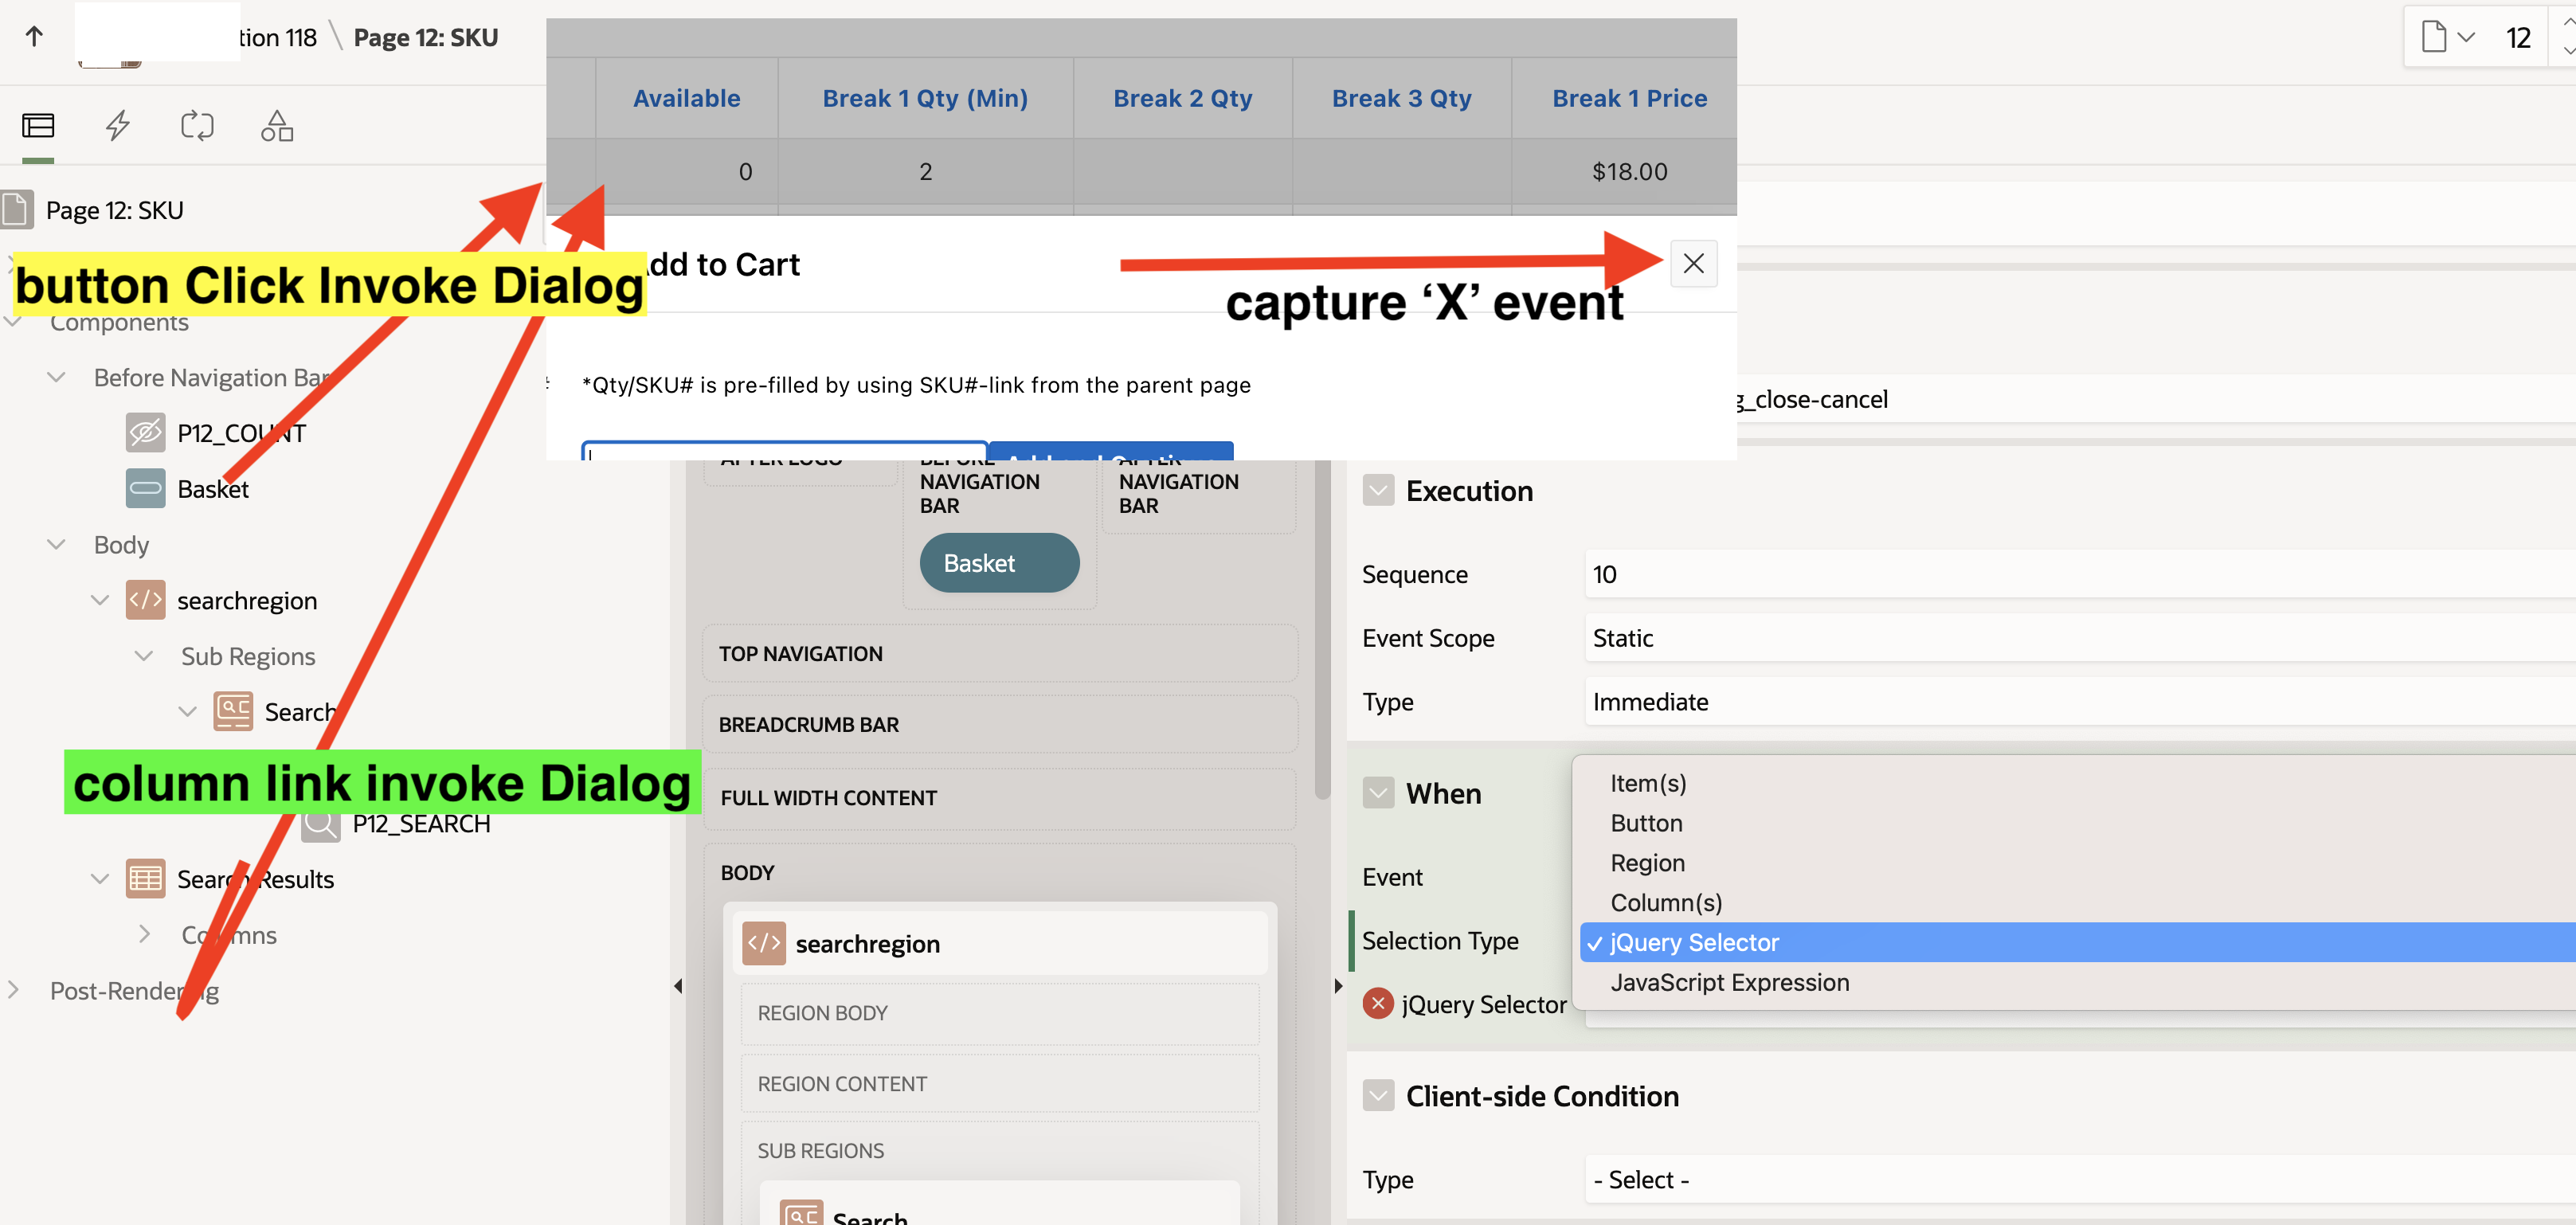The image size is (2576, 1225).
Task: Switch to Dynamic Actions lightning tab
Action: pos(118,126)
